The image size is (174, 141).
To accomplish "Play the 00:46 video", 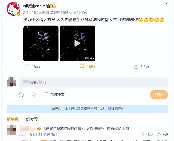I will 77,43.
